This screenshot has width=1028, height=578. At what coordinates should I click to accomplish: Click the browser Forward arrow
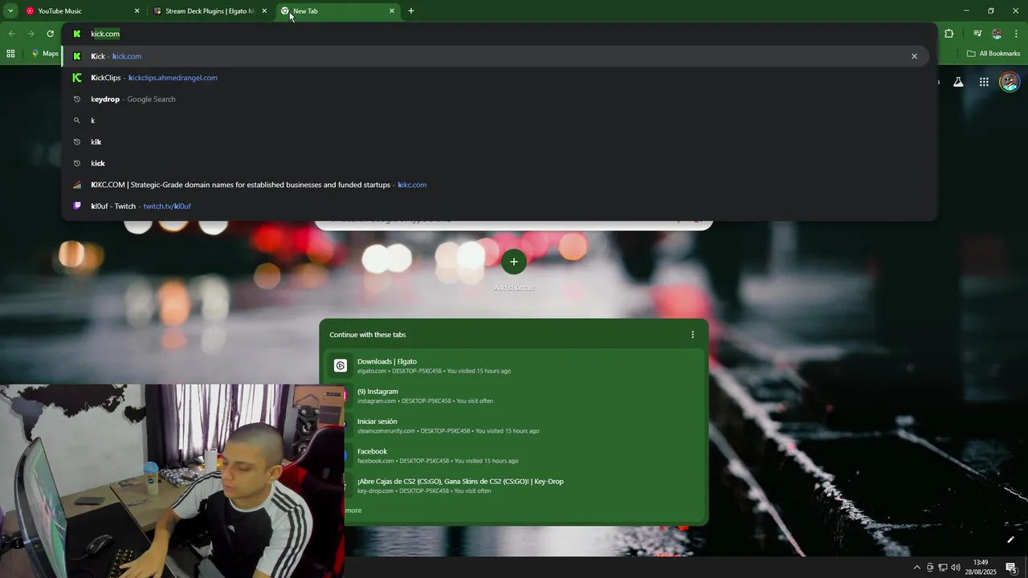(31, 34)
